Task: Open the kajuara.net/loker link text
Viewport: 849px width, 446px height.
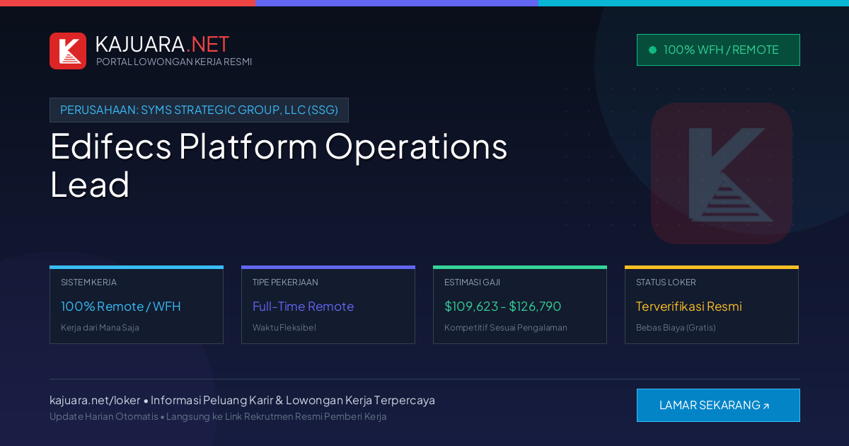Action: coord(95,400)
